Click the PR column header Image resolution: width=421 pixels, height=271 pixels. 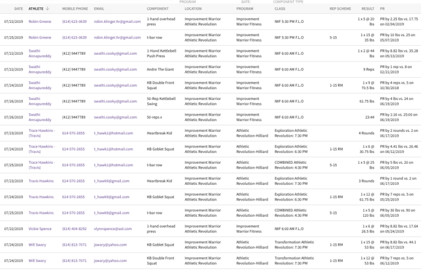pyautogui.click(x=382, y=8)
